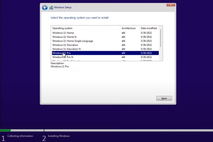
Task: Click the Installing Windows step label
Action: coord(59,136)
